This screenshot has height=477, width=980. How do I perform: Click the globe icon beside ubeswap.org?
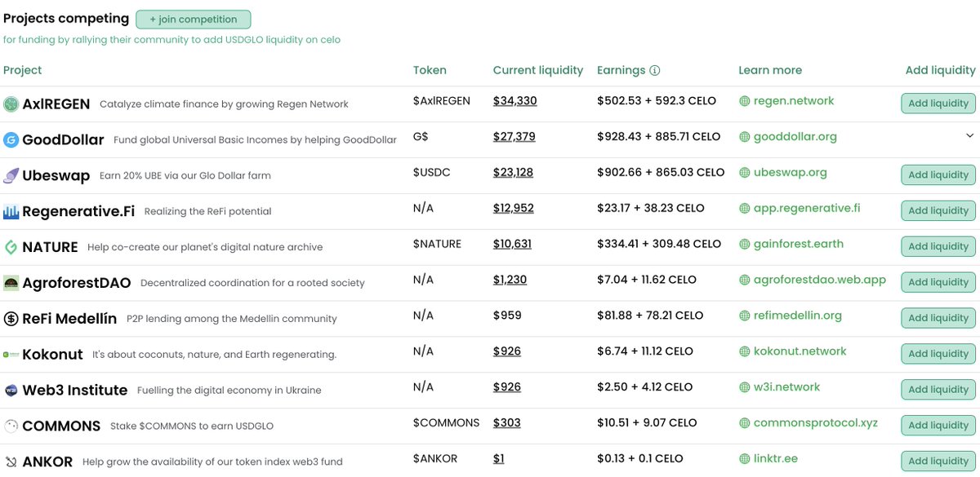pos(744,173)
